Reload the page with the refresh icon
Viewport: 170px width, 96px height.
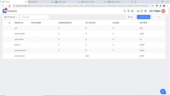point(10,6)
